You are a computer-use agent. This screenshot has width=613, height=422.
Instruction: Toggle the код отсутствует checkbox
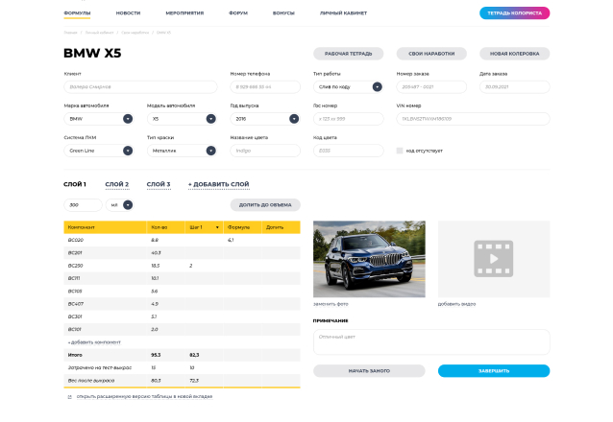coord(400,151)
